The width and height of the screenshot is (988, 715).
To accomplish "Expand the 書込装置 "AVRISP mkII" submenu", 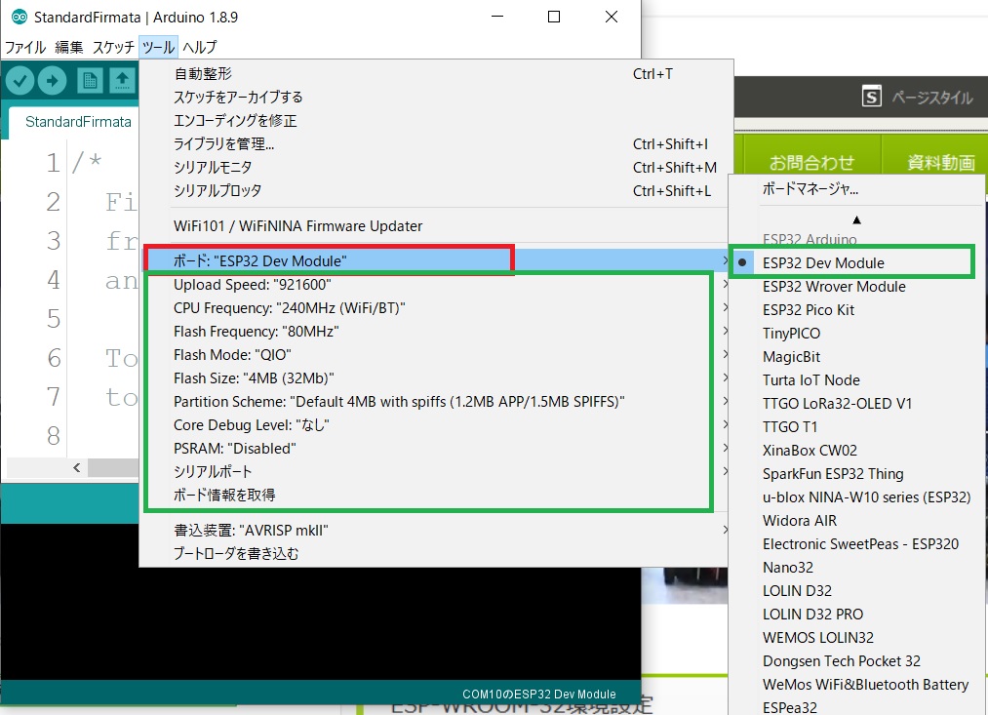I will coord(436,530).
